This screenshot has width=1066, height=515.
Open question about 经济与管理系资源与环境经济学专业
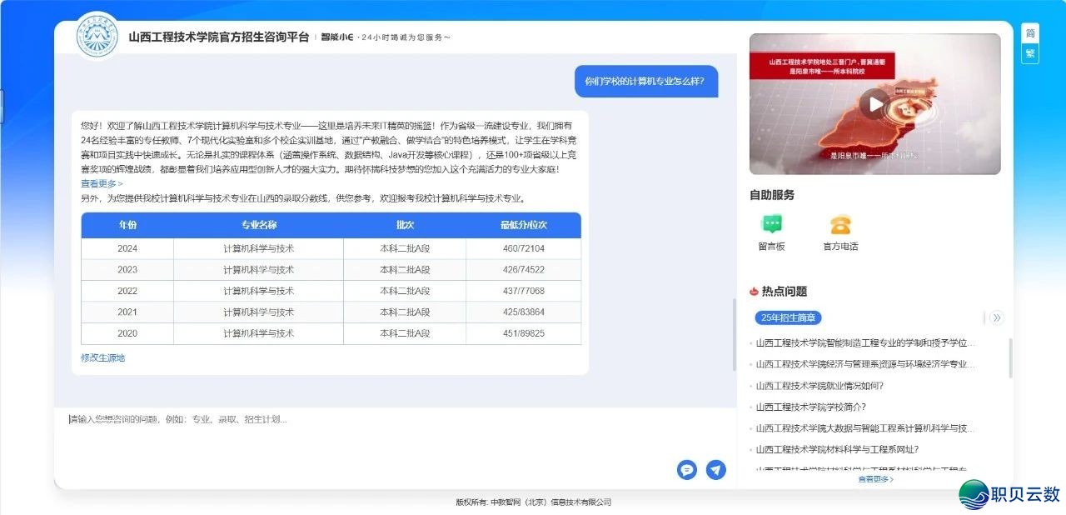865,364
